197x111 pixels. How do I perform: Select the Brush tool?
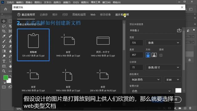coord(4,41)
